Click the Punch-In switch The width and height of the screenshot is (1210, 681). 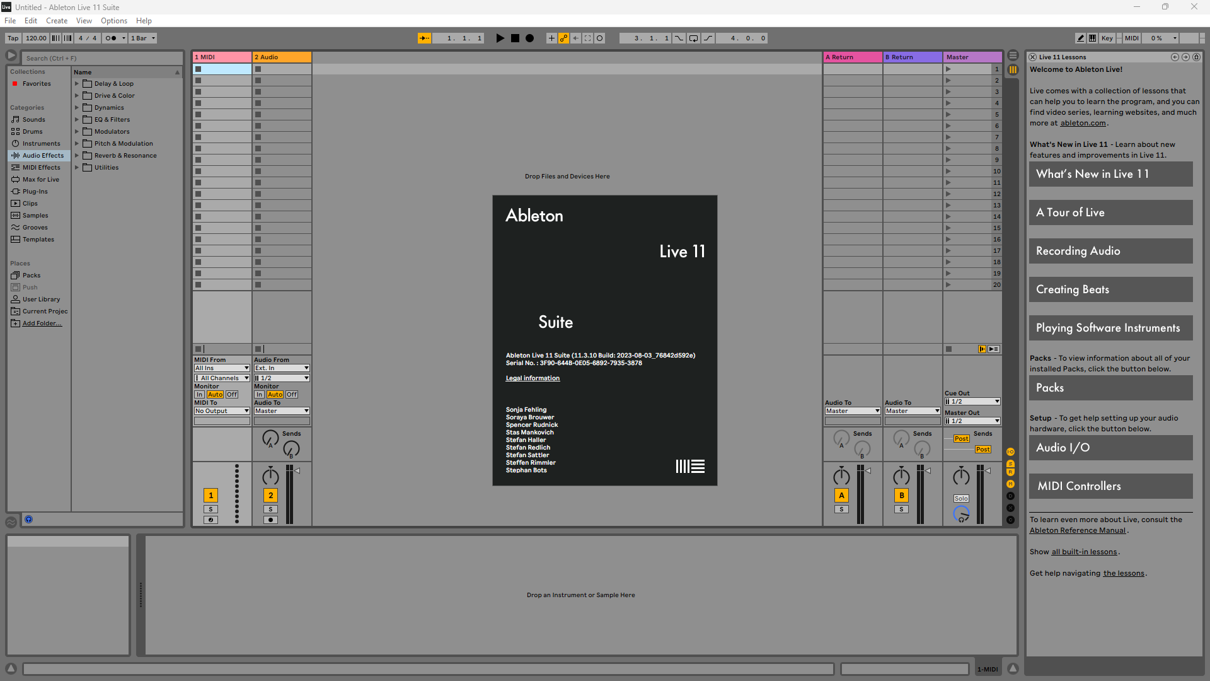pyautogui.click(x=679, y=38)
